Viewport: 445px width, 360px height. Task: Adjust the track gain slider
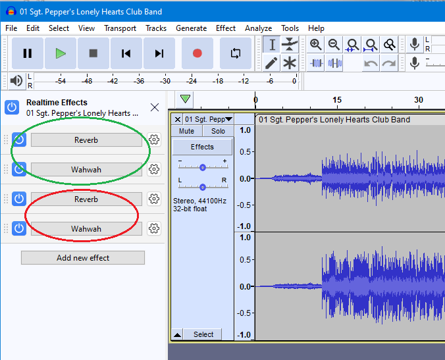click(x=203, y=167)
